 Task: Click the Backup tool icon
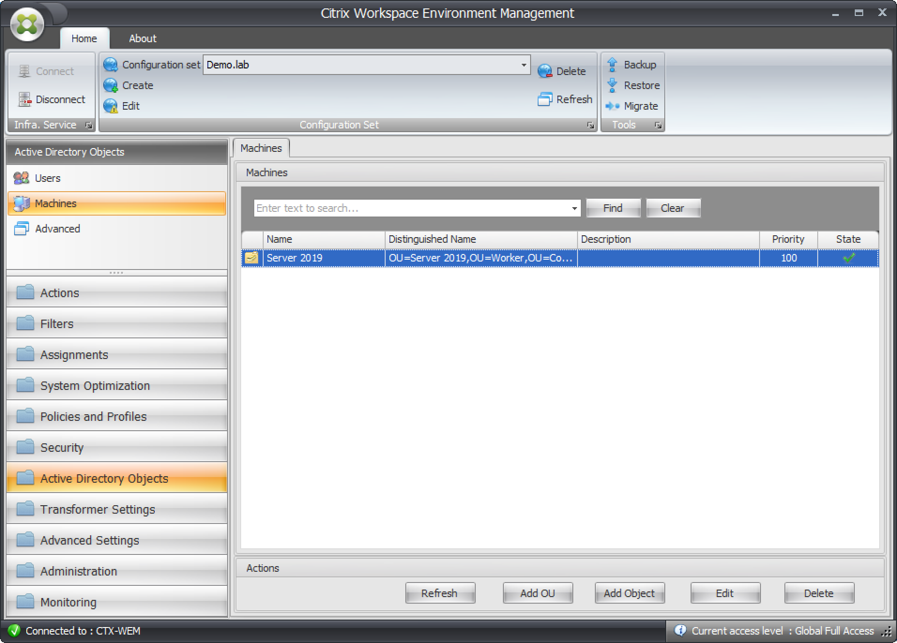(612, 65)
